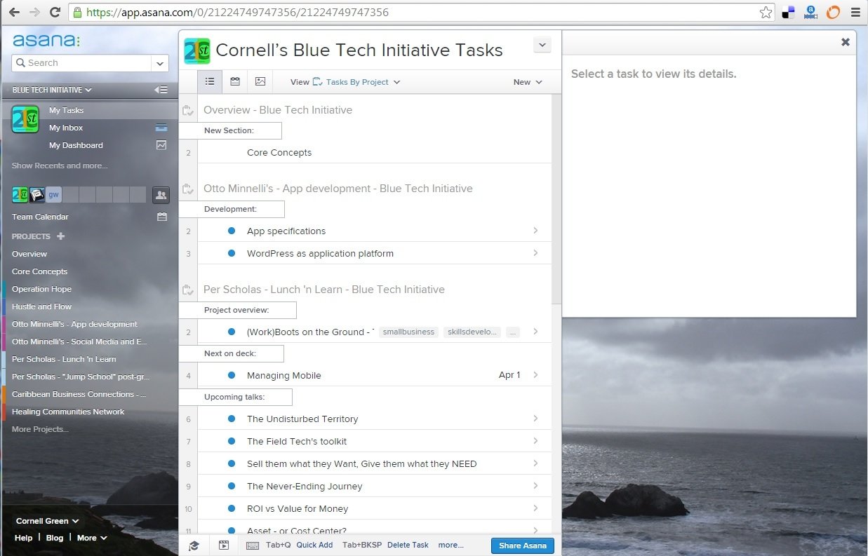Open Chrome menu hamburger icon

855,12
